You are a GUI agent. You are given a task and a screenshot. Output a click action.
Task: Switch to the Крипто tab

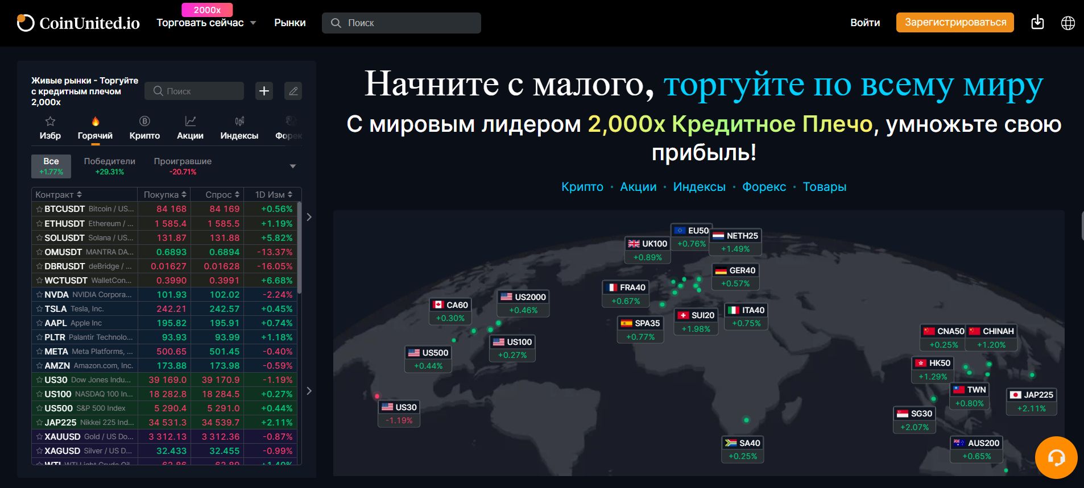click(x=144, y=128)
